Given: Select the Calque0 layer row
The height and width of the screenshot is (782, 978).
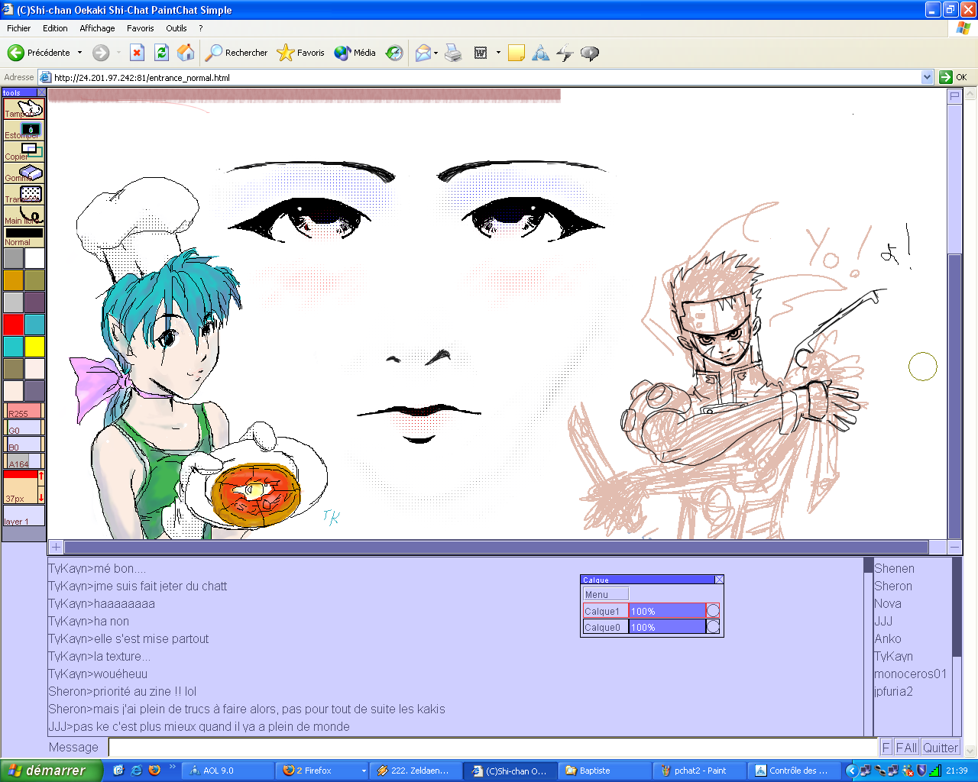Looking at the screenshot, I should click(x=651, y=626).
